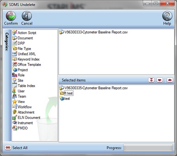This screenshot has height=156, width=177.
Task: Click the single down arrow move button
Action: [159, 80]
